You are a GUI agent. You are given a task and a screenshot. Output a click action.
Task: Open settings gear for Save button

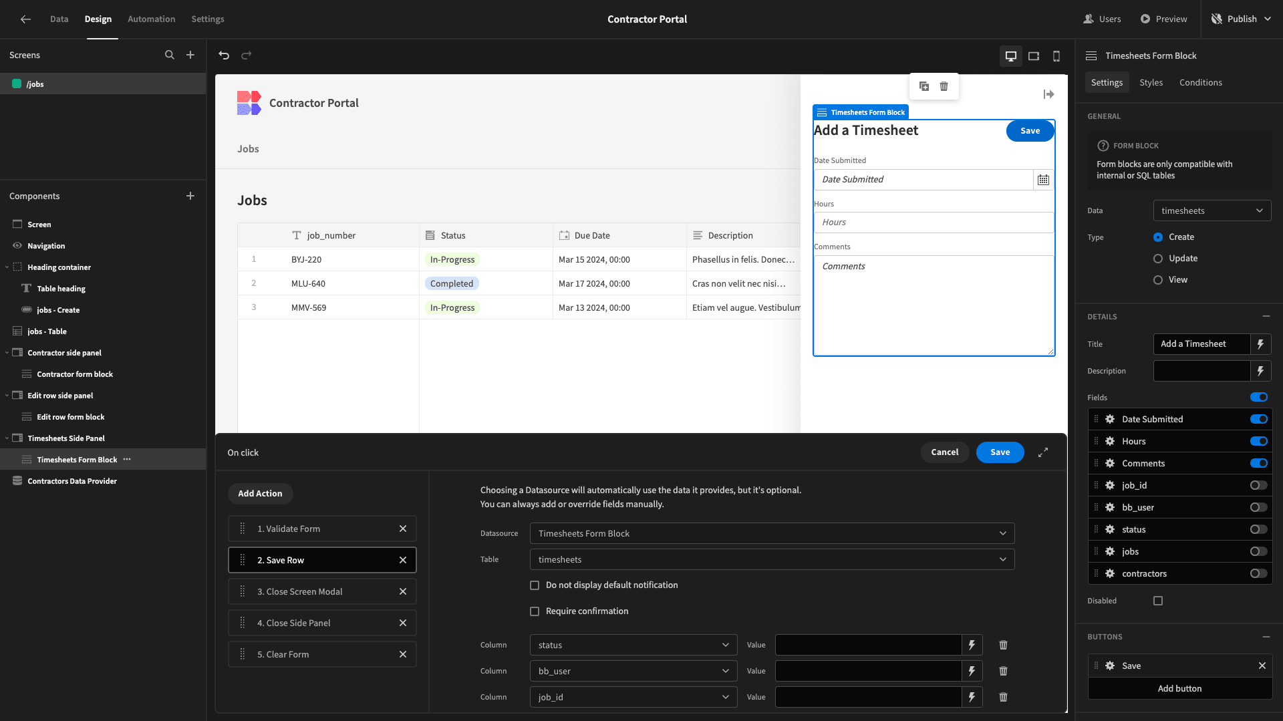(x=1110, y=666)
